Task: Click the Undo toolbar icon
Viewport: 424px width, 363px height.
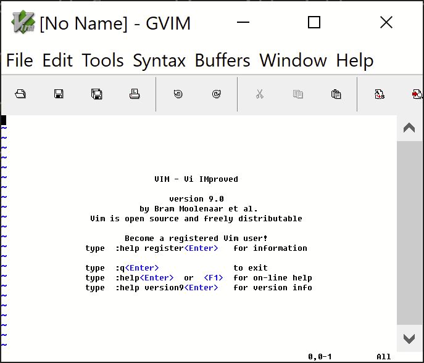Action: click(178, 94)
